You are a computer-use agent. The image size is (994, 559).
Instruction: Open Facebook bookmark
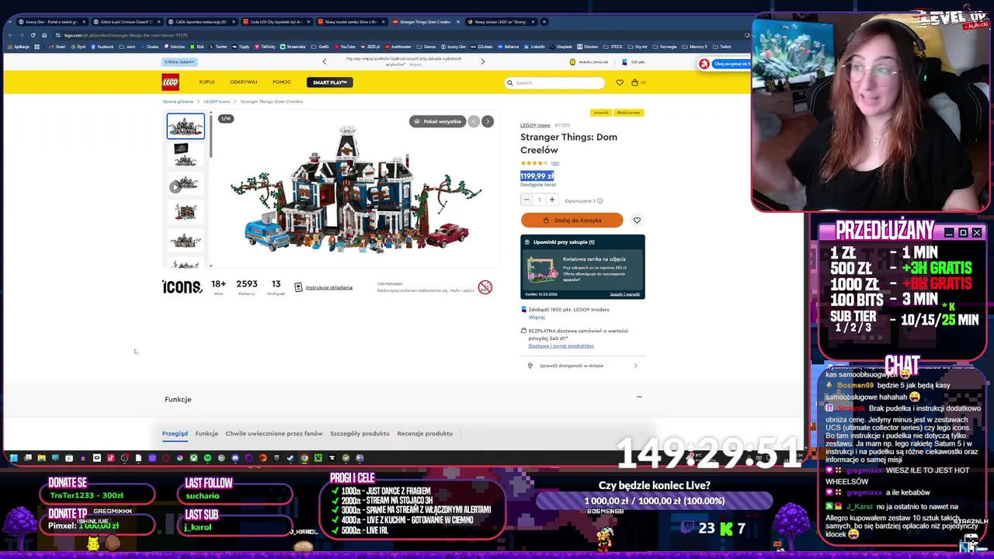(103, 47)
